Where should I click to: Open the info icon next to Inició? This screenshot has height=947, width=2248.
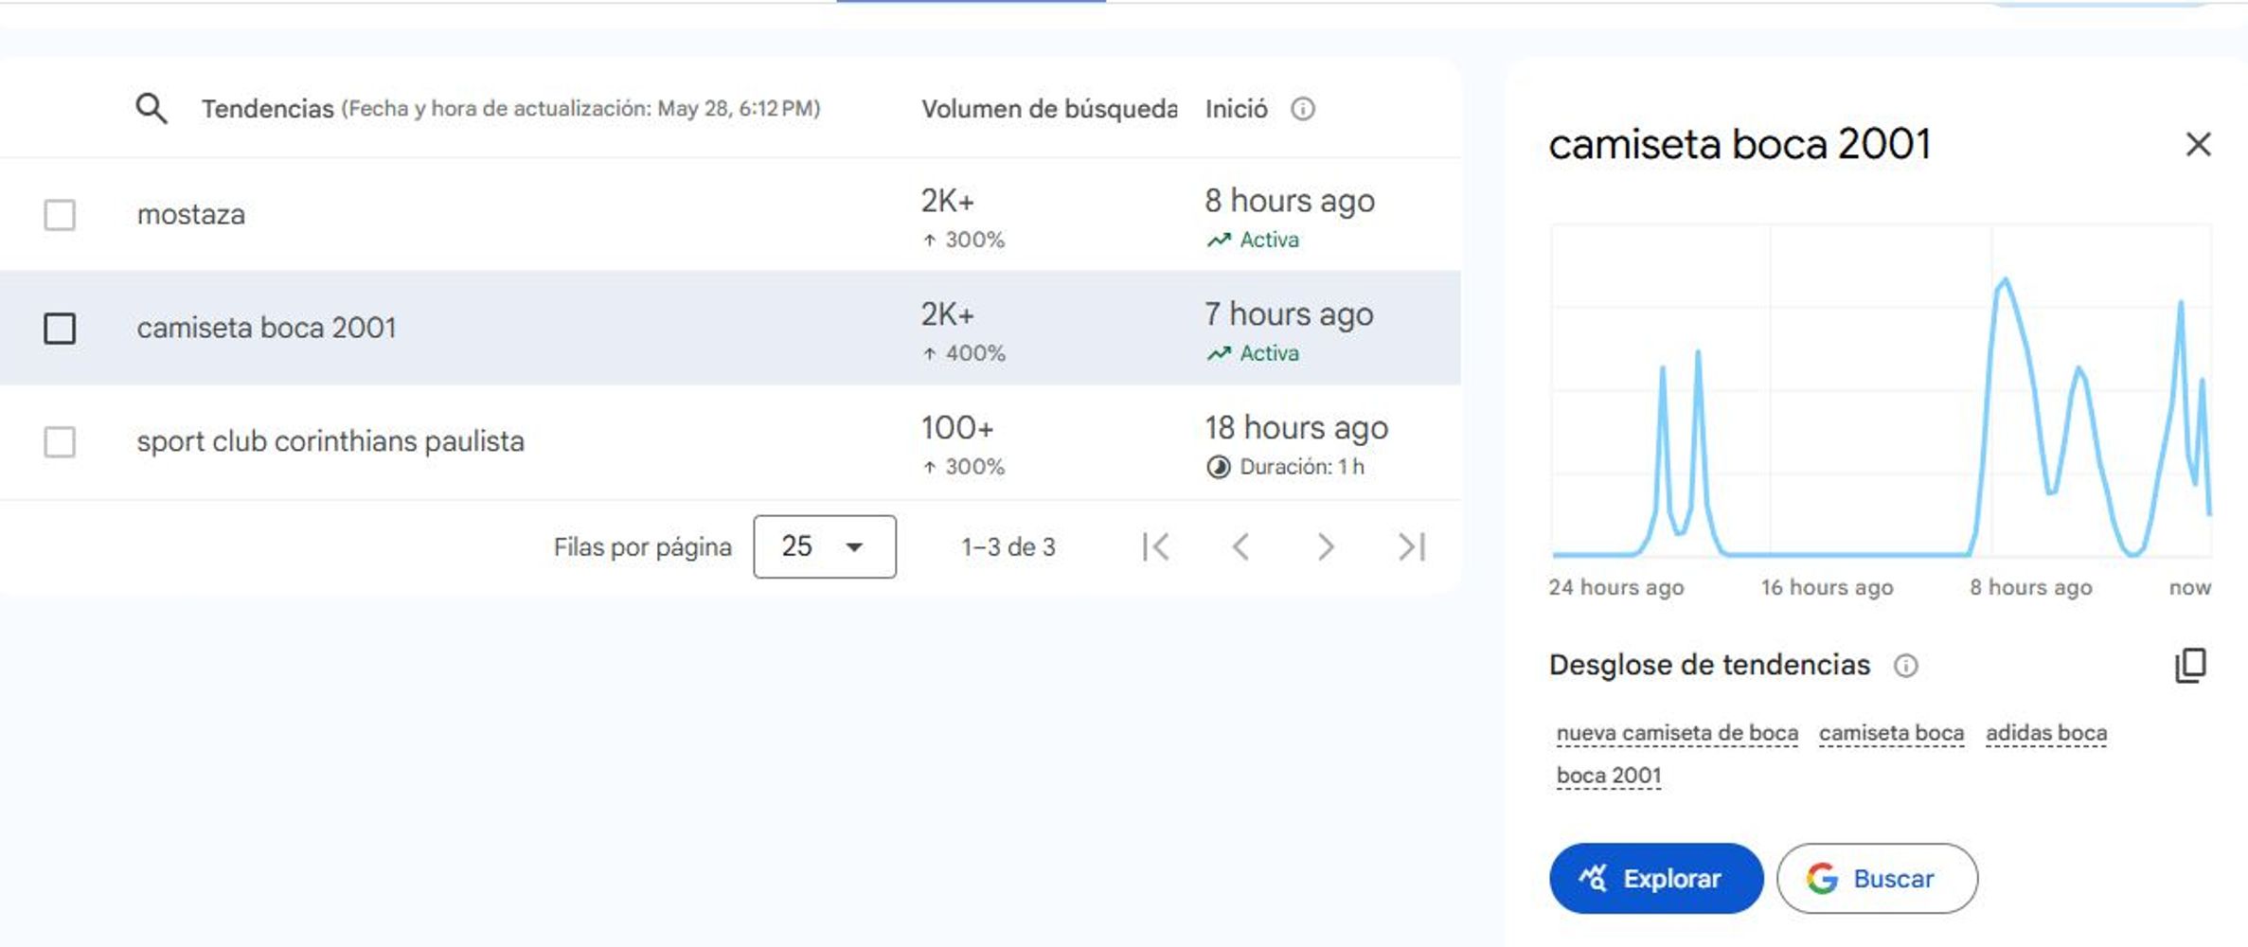[1303, 109]
